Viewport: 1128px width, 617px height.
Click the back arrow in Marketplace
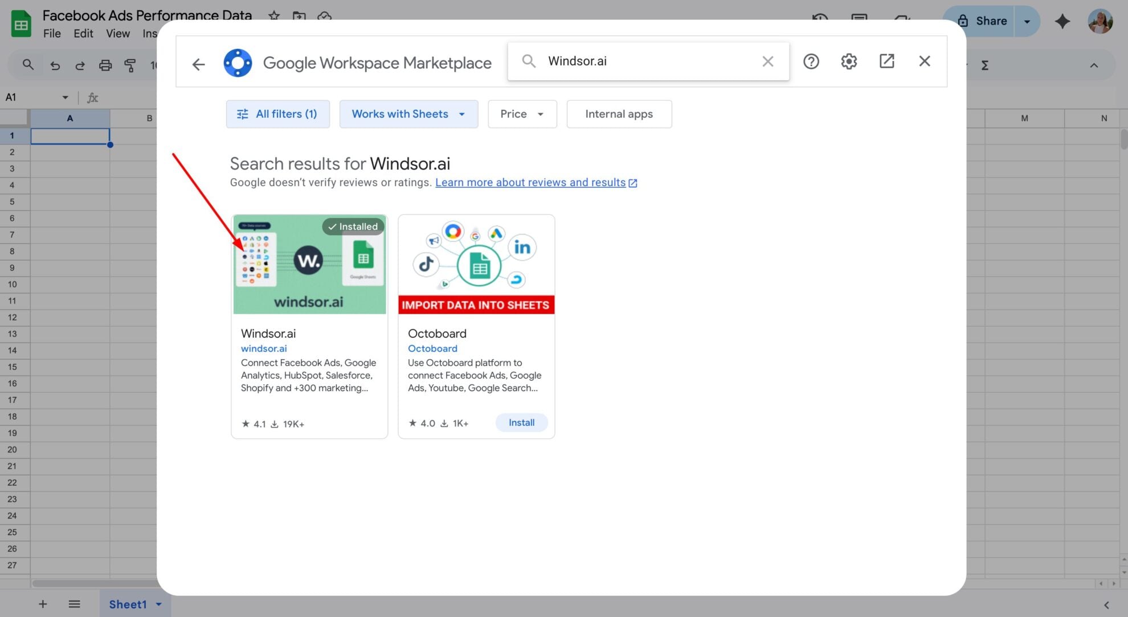198,64
